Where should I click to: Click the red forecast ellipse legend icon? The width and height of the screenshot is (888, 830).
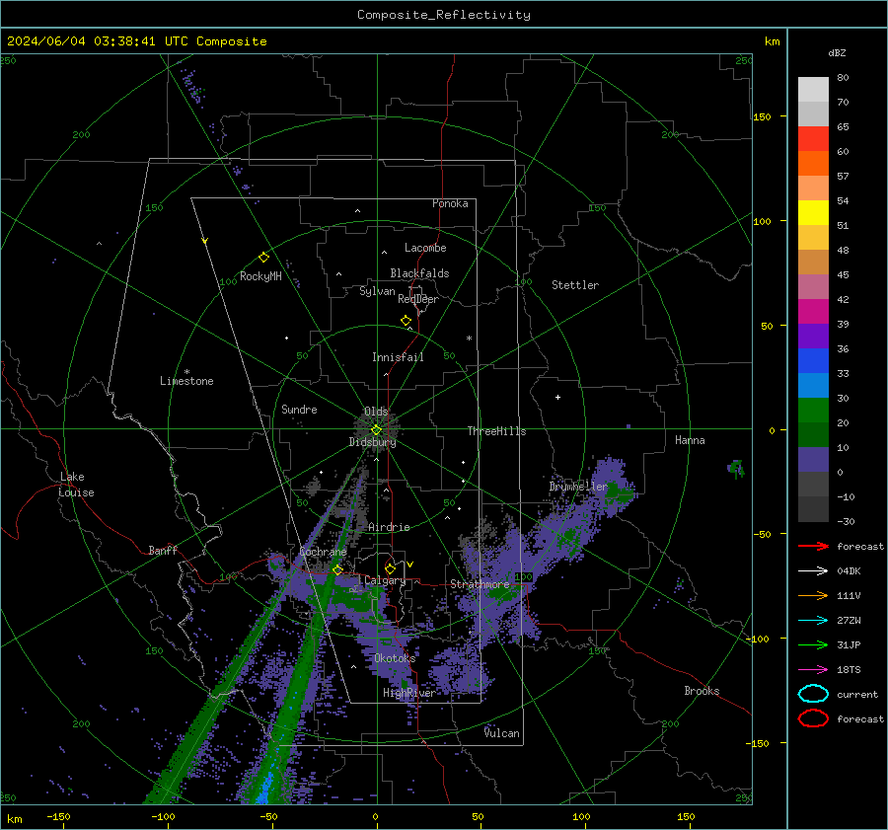tap(813, 718)
